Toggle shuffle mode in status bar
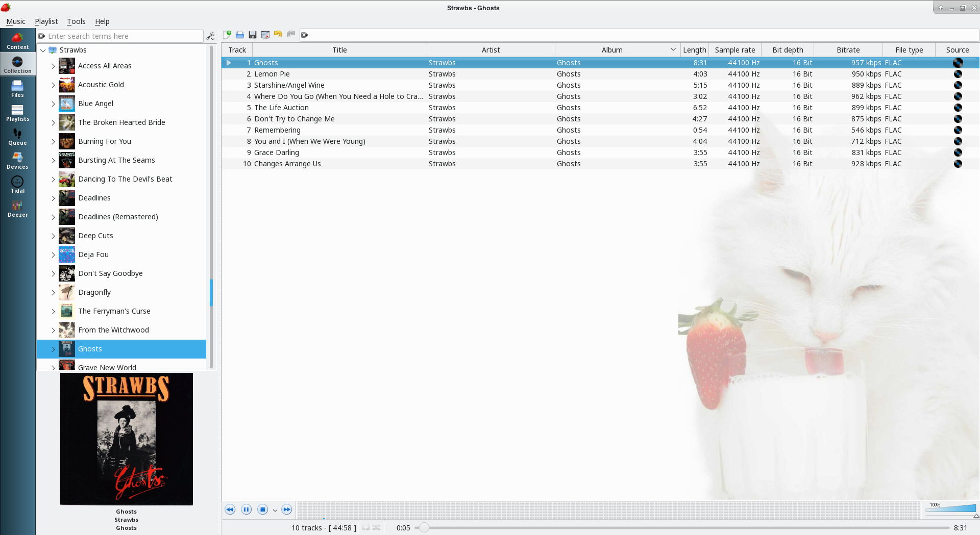 pyautogui.click(x=377, y=528)
